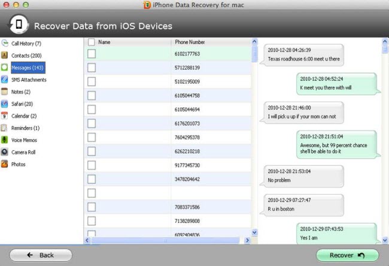Open the Camera Roll icon
Screen dimensions: 389x266
click(5, 152)
